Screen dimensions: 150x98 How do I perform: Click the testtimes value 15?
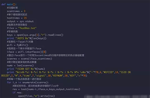pos(25,18)
